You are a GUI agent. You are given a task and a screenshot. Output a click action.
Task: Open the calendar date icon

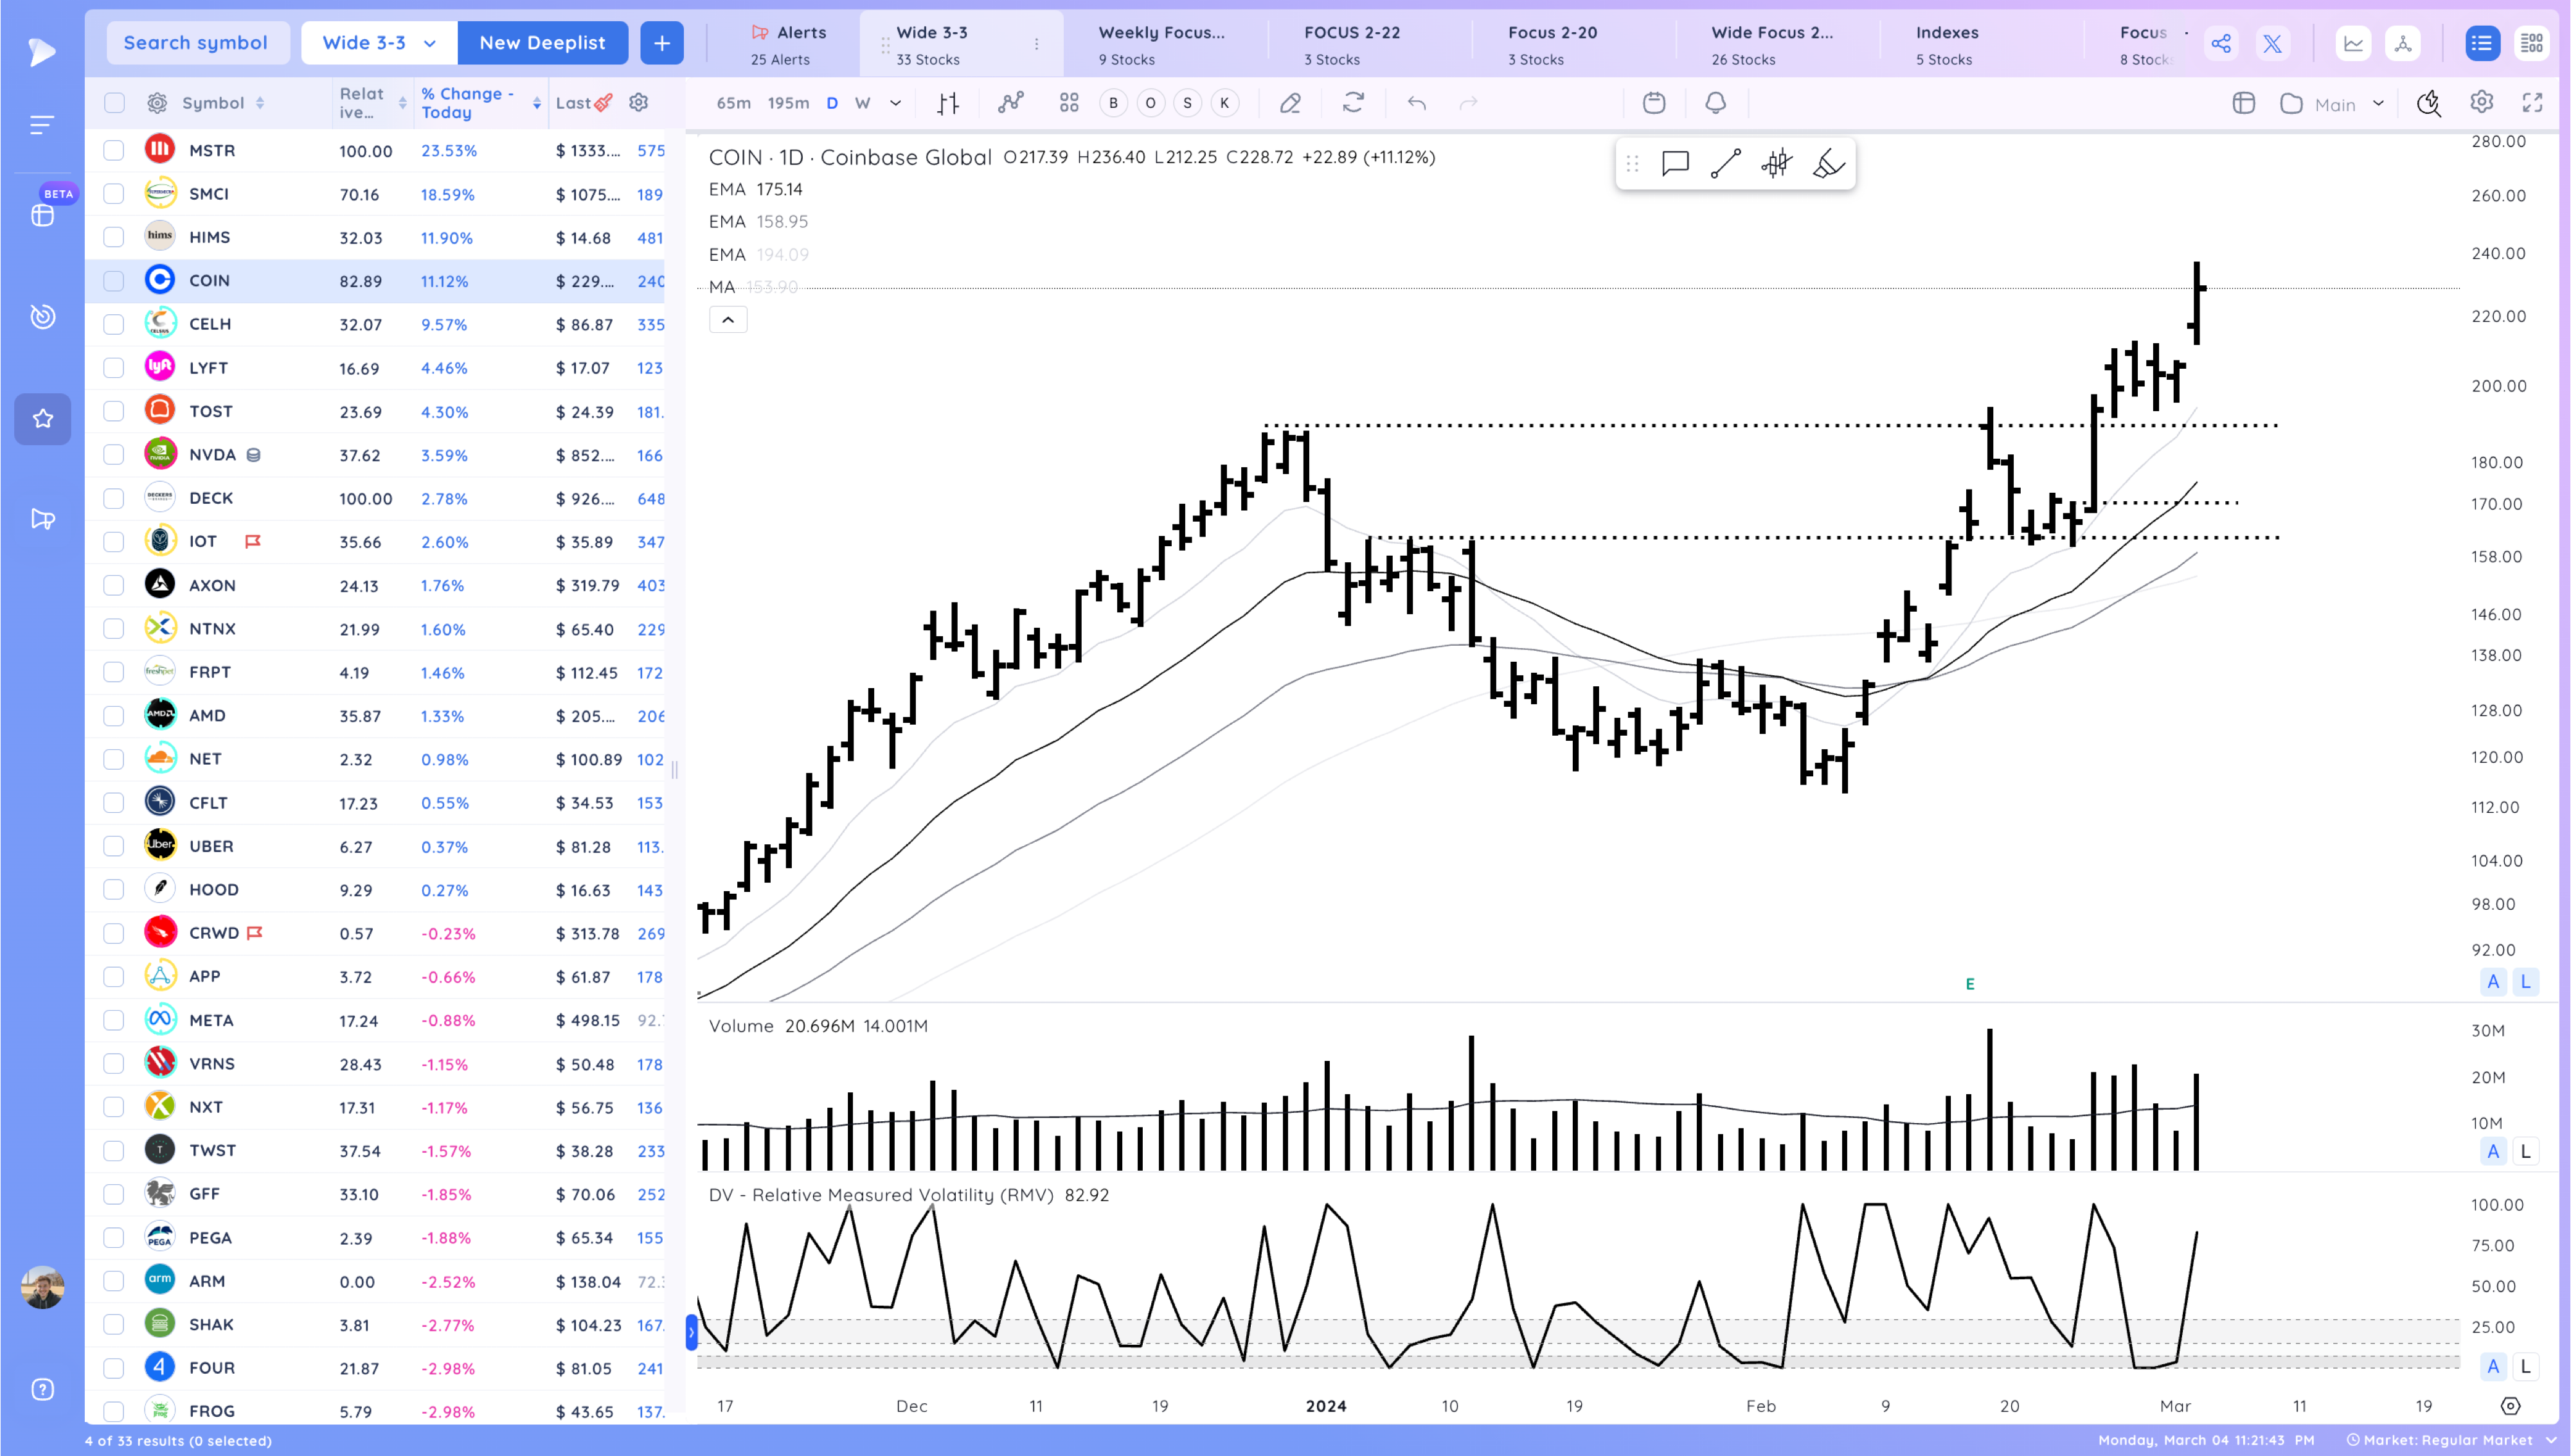1654,103
